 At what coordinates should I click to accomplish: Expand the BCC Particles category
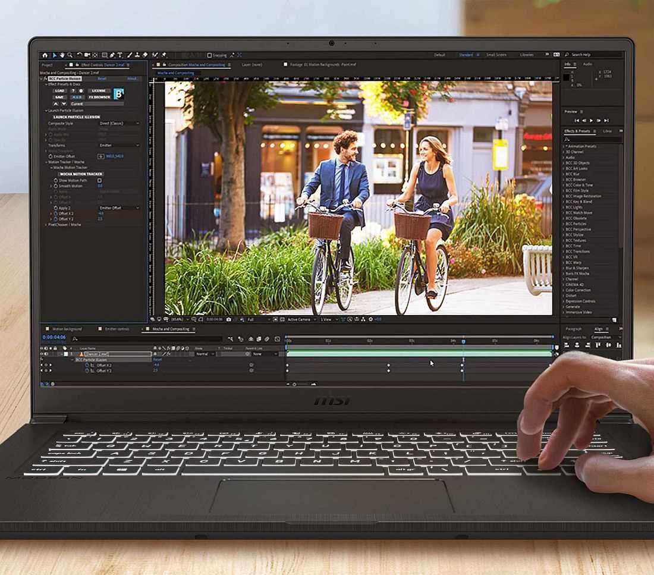(x=563, y=224)
